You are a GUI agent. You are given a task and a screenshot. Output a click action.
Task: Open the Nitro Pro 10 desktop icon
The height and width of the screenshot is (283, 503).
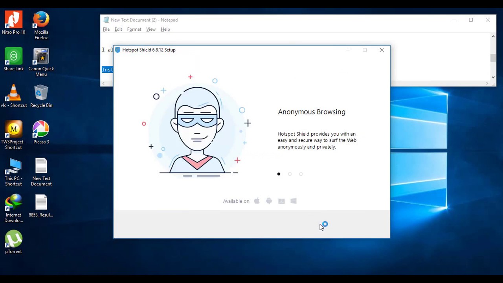click(x=13, y=23)
